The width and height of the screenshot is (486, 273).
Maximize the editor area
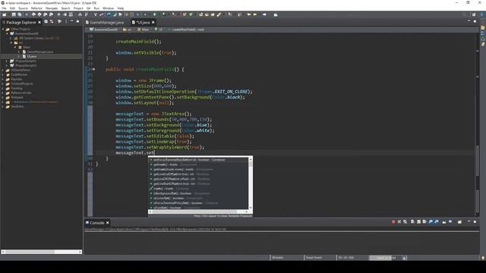tap(475, 21)
